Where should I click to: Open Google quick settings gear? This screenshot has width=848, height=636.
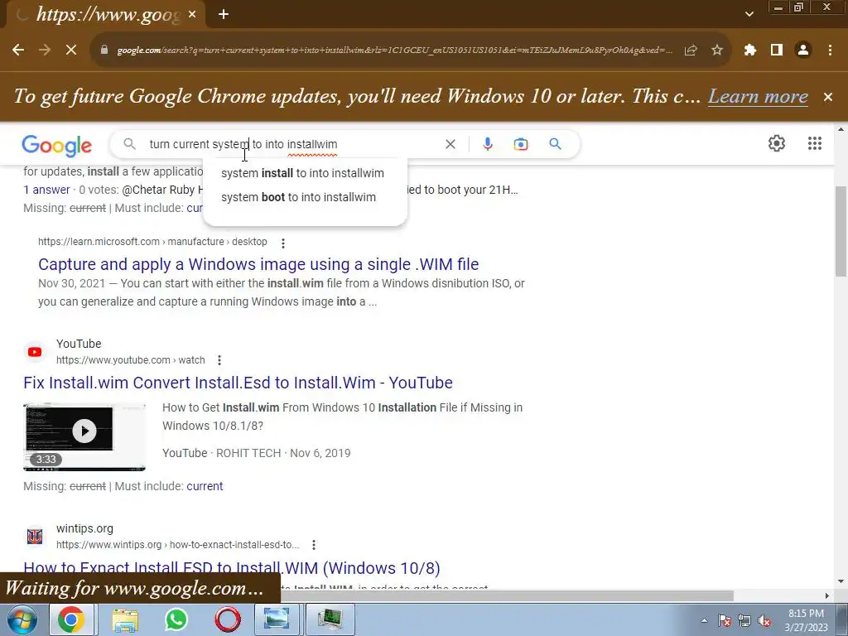pyautogui.click(x=777, y=143)
